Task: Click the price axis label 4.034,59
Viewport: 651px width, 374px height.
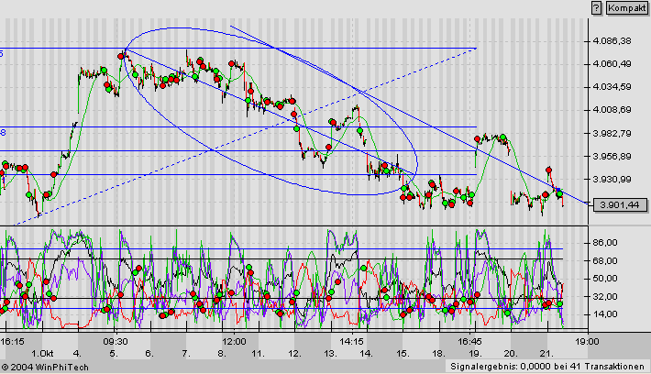Action: point(612,87)
